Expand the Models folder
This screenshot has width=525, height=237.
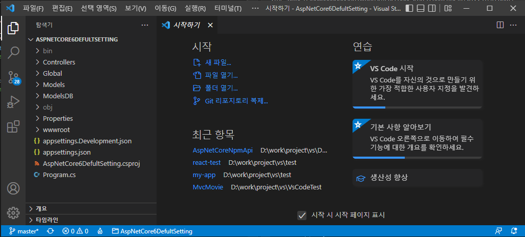91,84
